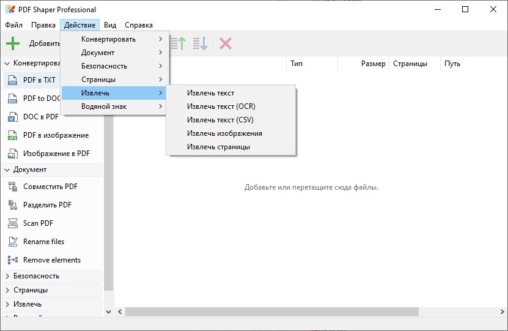Choose Извлечь изображения
Image resolution: width=508 pixels, height=331 pixels.
click(x=231, y=133)
